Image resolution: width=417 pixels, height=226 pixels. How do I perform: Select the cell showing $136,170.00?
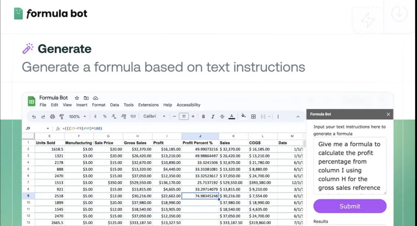167,182
